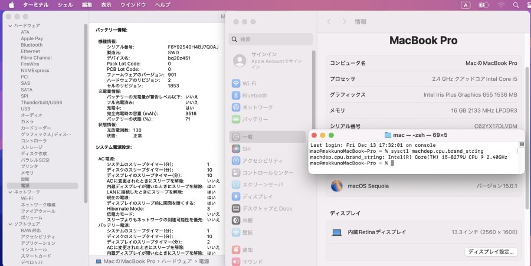Image resolution: width=531 pixels, height=266 pixels.
Task: Select Bluetooth in System Information sidebar
Action: click(x=31, y=45)
